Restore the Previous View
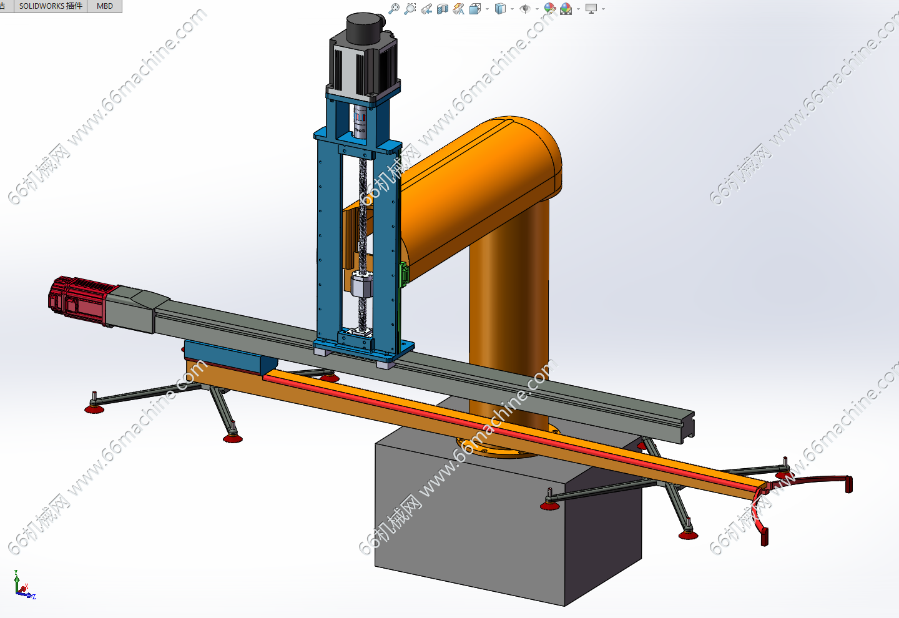 426,9
